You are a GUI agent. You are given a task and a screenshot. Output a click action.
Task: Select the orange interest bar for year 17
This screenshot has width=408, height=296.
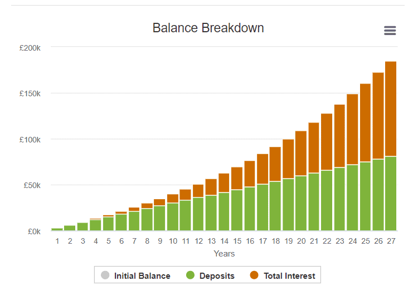263,169
